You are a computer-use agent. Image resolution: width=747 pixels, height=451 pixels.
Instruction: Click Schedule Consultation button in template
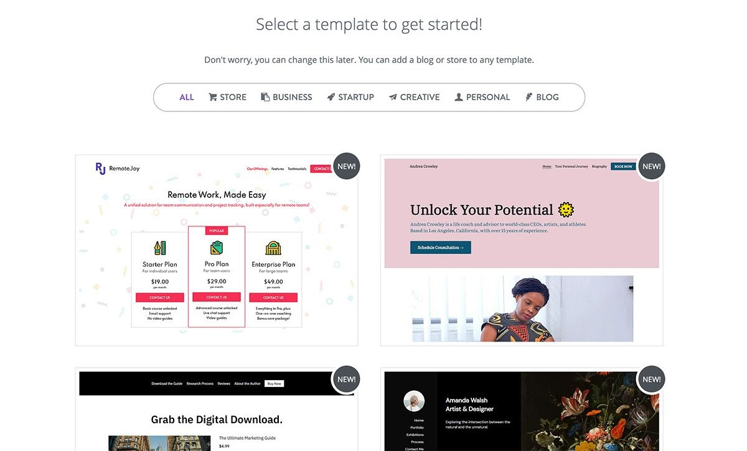pyautogui.click(x=441, y=248)
